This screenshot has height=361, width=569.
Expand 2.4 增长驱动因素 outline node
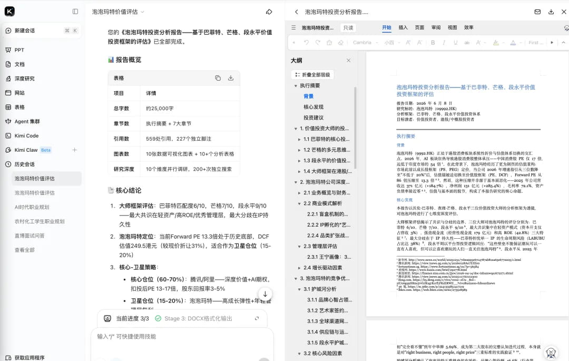pyautogui.click(x=299, y=268)
